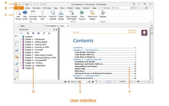Open the document tab list dropdown arrow
The width and height of the screenshot is (169, 106).
tap(152, 26)
